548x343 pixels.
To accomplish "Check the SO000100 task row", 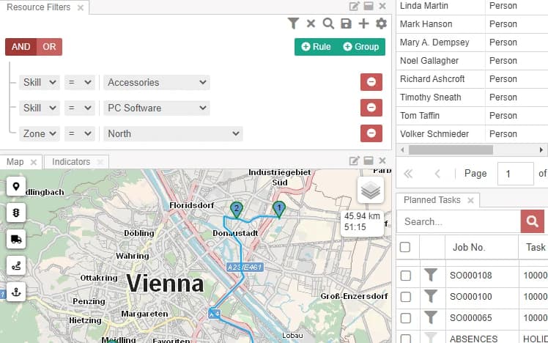I will coord(406,297).
